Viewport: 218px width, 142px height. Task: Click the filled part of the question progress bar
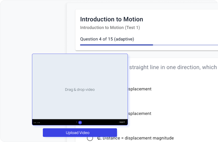tap(116, 45)
